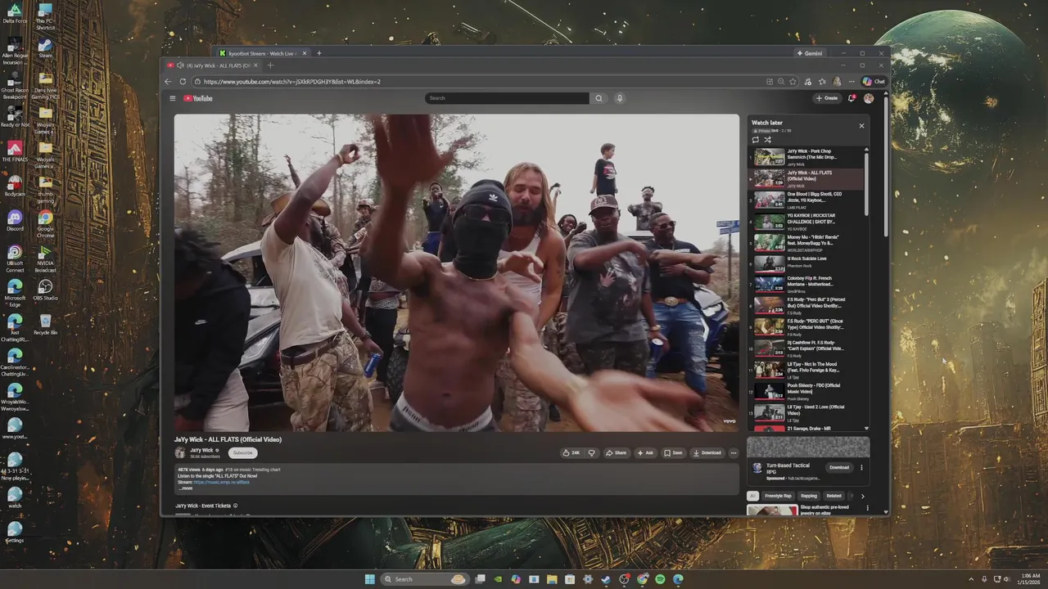Play JaYy Wick - Pork Chop Sammich playlist item
This screenshot has height=589, width=1048.
[x=807, y=157]
